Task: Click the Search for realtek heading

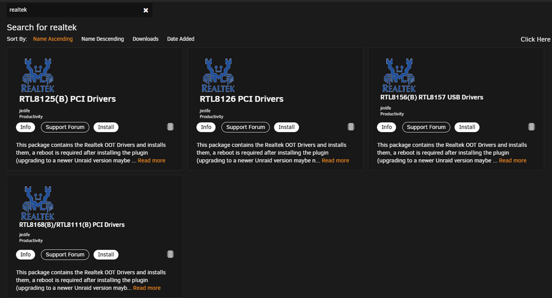Action: pos(41,28)
